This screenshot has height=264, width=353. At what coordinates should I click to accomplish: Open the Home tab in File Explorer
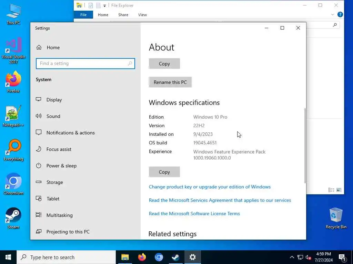(x=103, y=15)
